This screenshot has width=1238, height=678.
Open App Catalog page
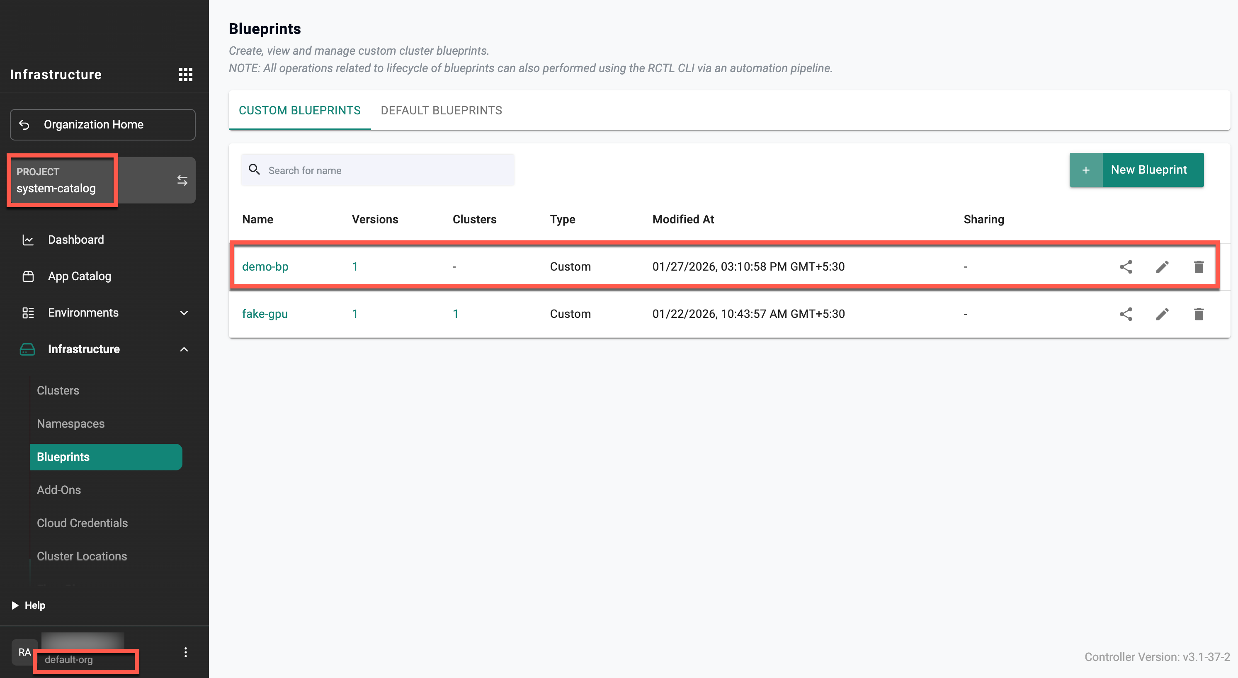[79, 276]
